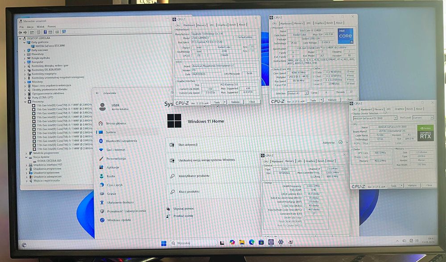Open the Socket #1 selection dropdown
Viewport: 446px width, 262px height.
(306, 93)
